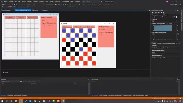The height and width of the screenshot is (103, 183).
Task: Save all files icon in toolbar
Action: pos(17,5)
